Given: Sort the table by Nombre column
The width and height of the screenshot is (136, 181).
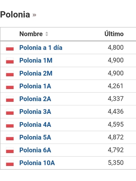Looking at the screenshot, I should tap(31, 34).
